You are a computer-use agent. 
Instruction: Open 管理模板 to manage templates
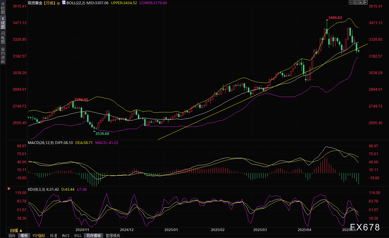click(113, 236)
